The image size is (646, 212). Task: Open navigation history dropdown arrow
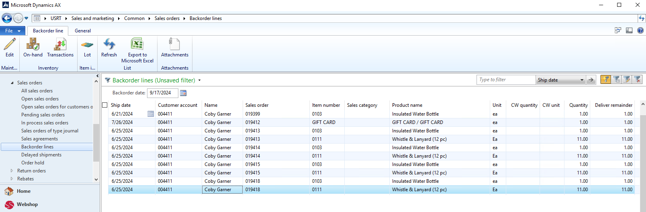27,18
